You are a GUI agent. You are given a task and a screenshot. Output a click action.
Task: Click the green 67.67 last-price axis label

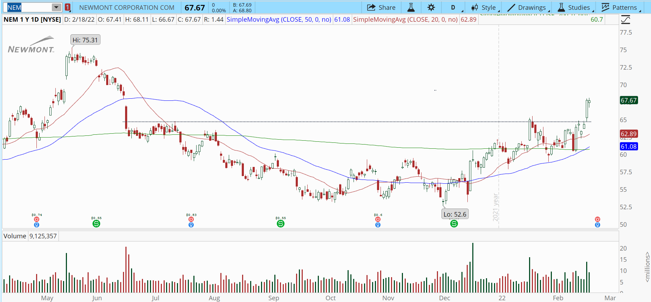pos(629,100)
